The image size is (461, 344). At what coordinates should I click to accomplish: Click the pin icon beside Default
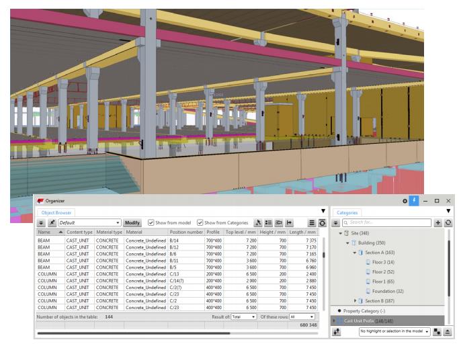(52, 223)
